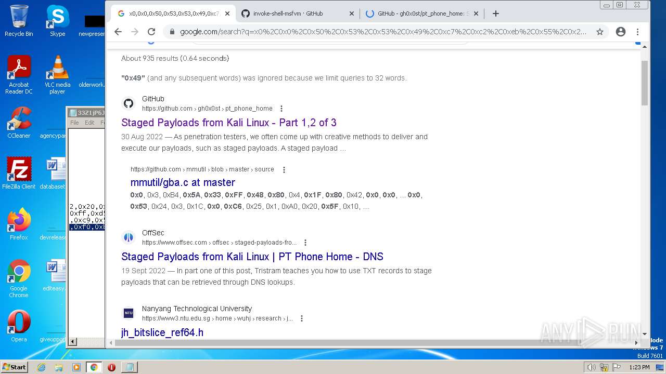666x374 pixels.
Task: Open Acrobat Reader DC desktop shortcut
Action: tap(19, 75)
